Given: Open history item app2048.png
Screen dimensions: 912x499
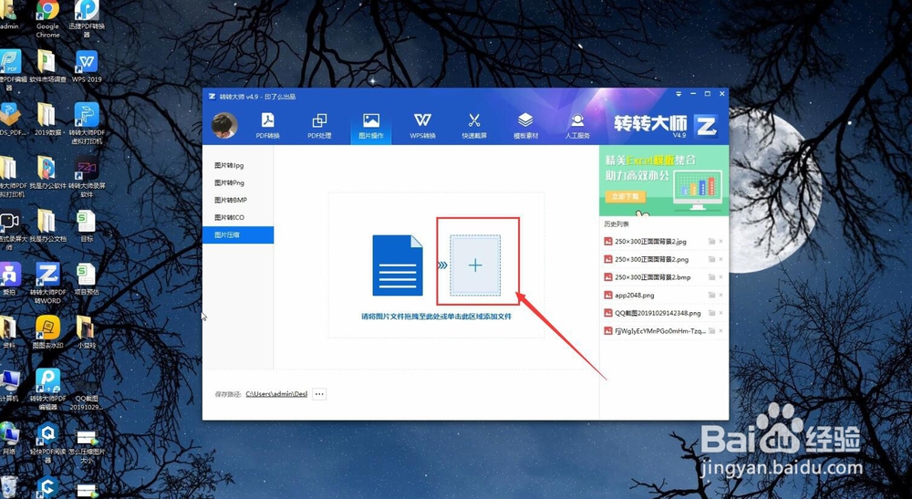Looking at the screenshot, I should (634, 296).
